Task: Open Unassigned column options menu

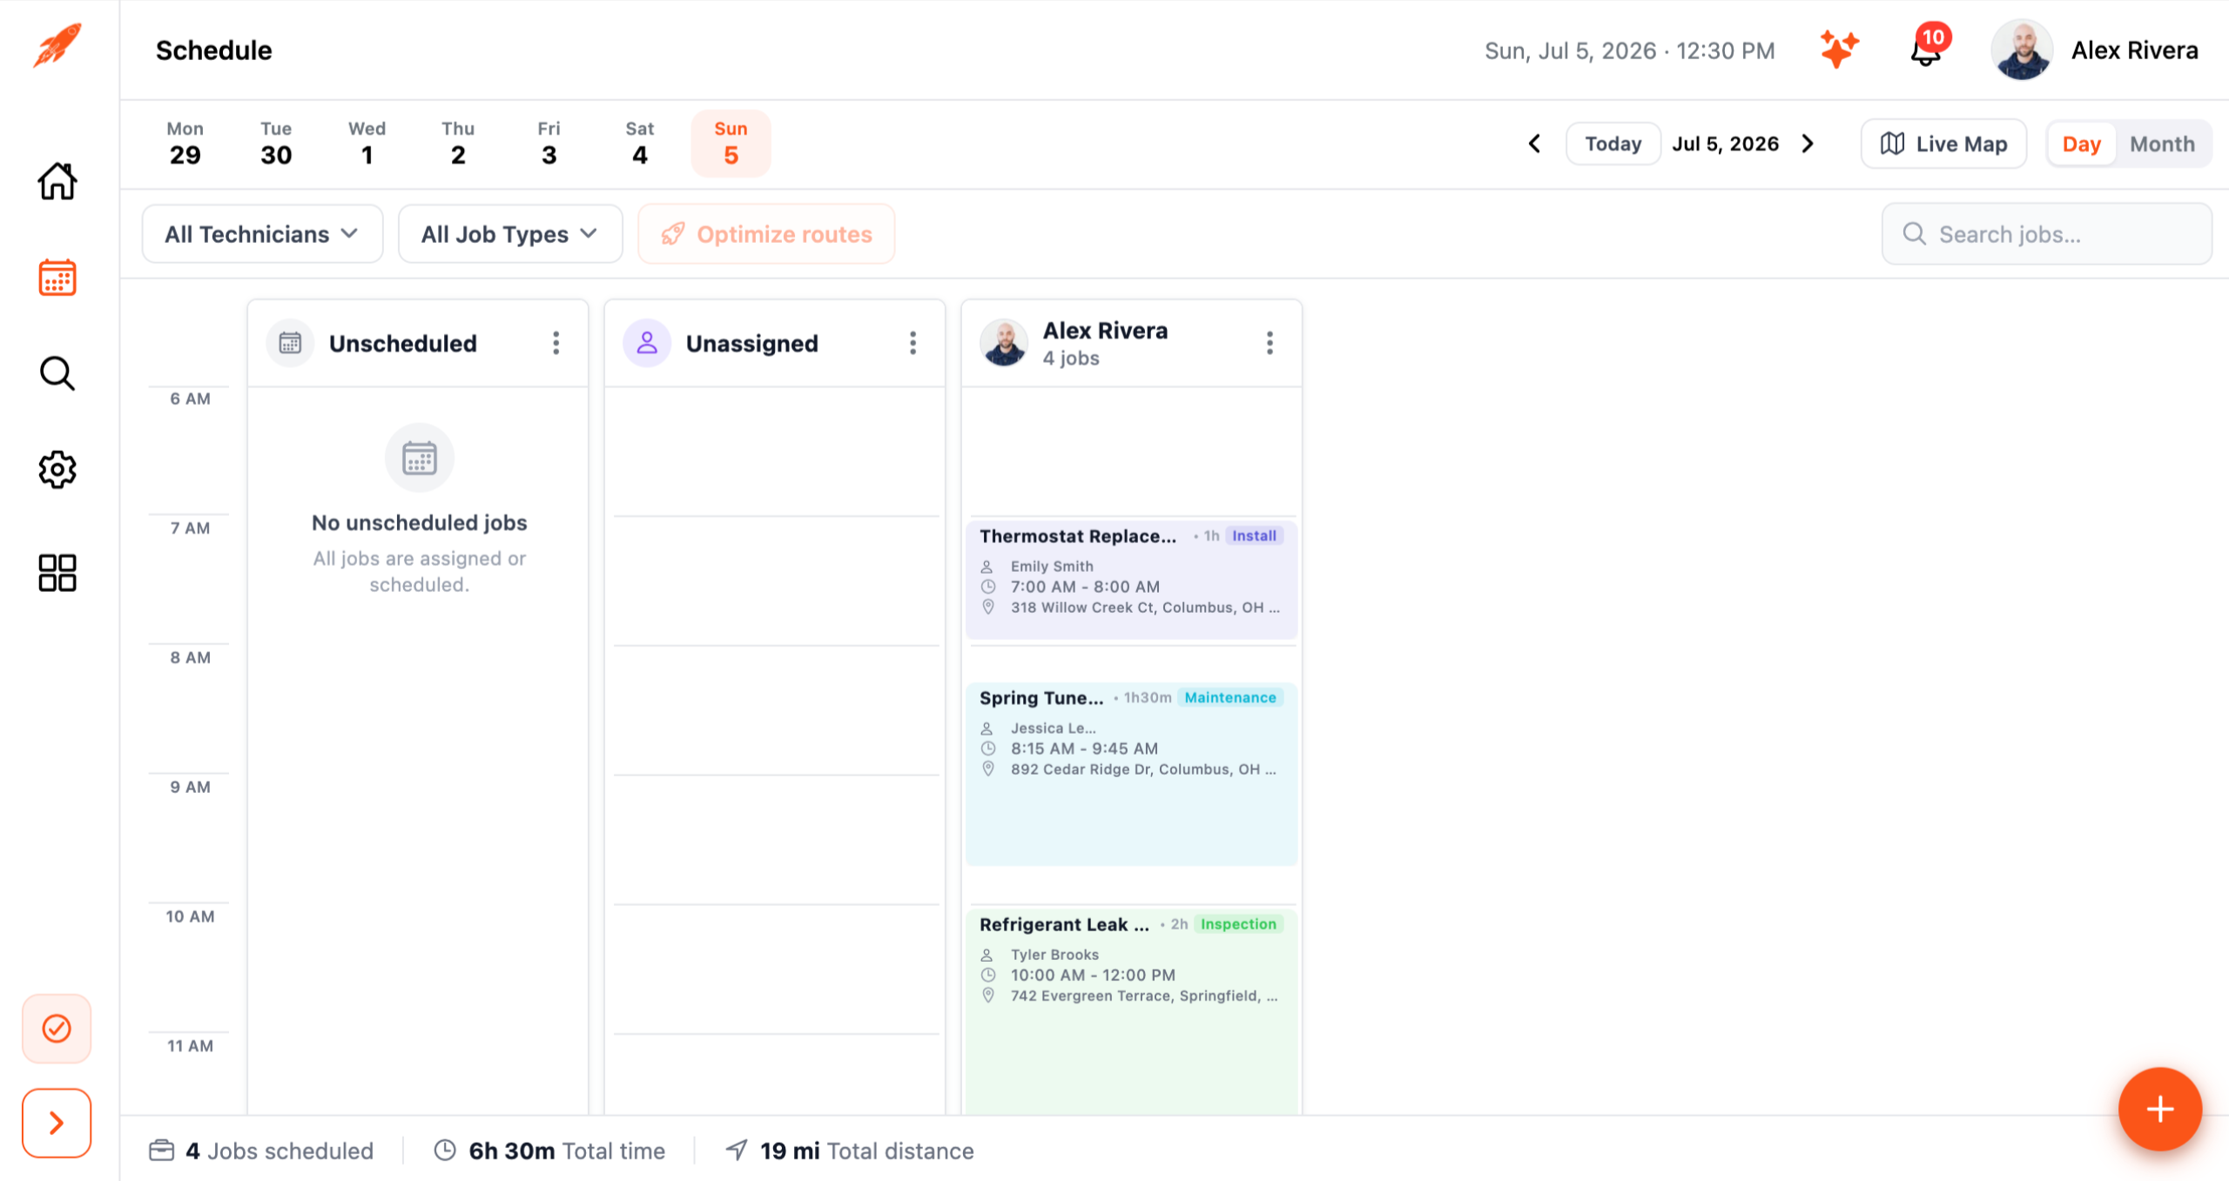Action: point(912,343)
